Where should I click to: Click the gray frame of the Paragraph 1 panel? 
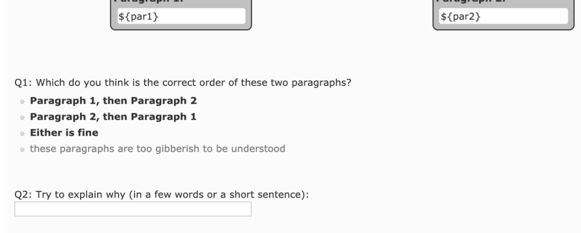181,27
